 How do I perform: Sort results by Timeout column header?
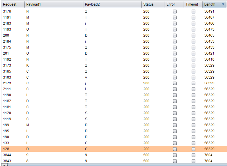click(x=193, y=4)
